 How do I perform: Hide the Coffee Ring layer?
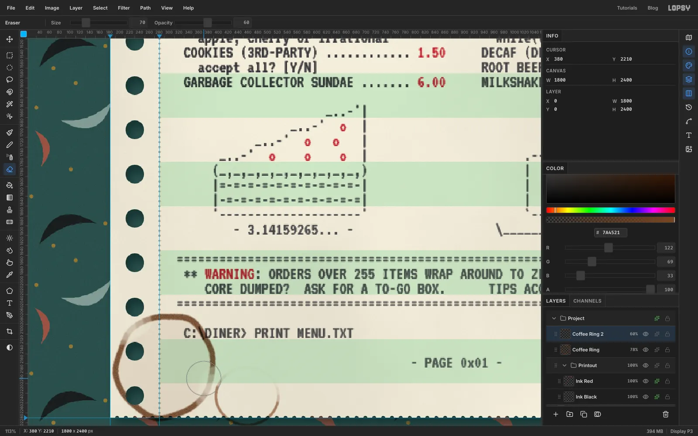tap(646, 350)
